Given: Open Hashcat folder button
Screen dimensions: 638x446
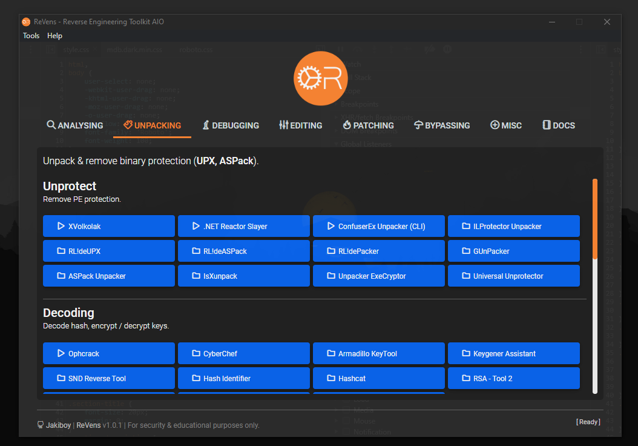Looking at the screenshot, I should tap(378, 378).
